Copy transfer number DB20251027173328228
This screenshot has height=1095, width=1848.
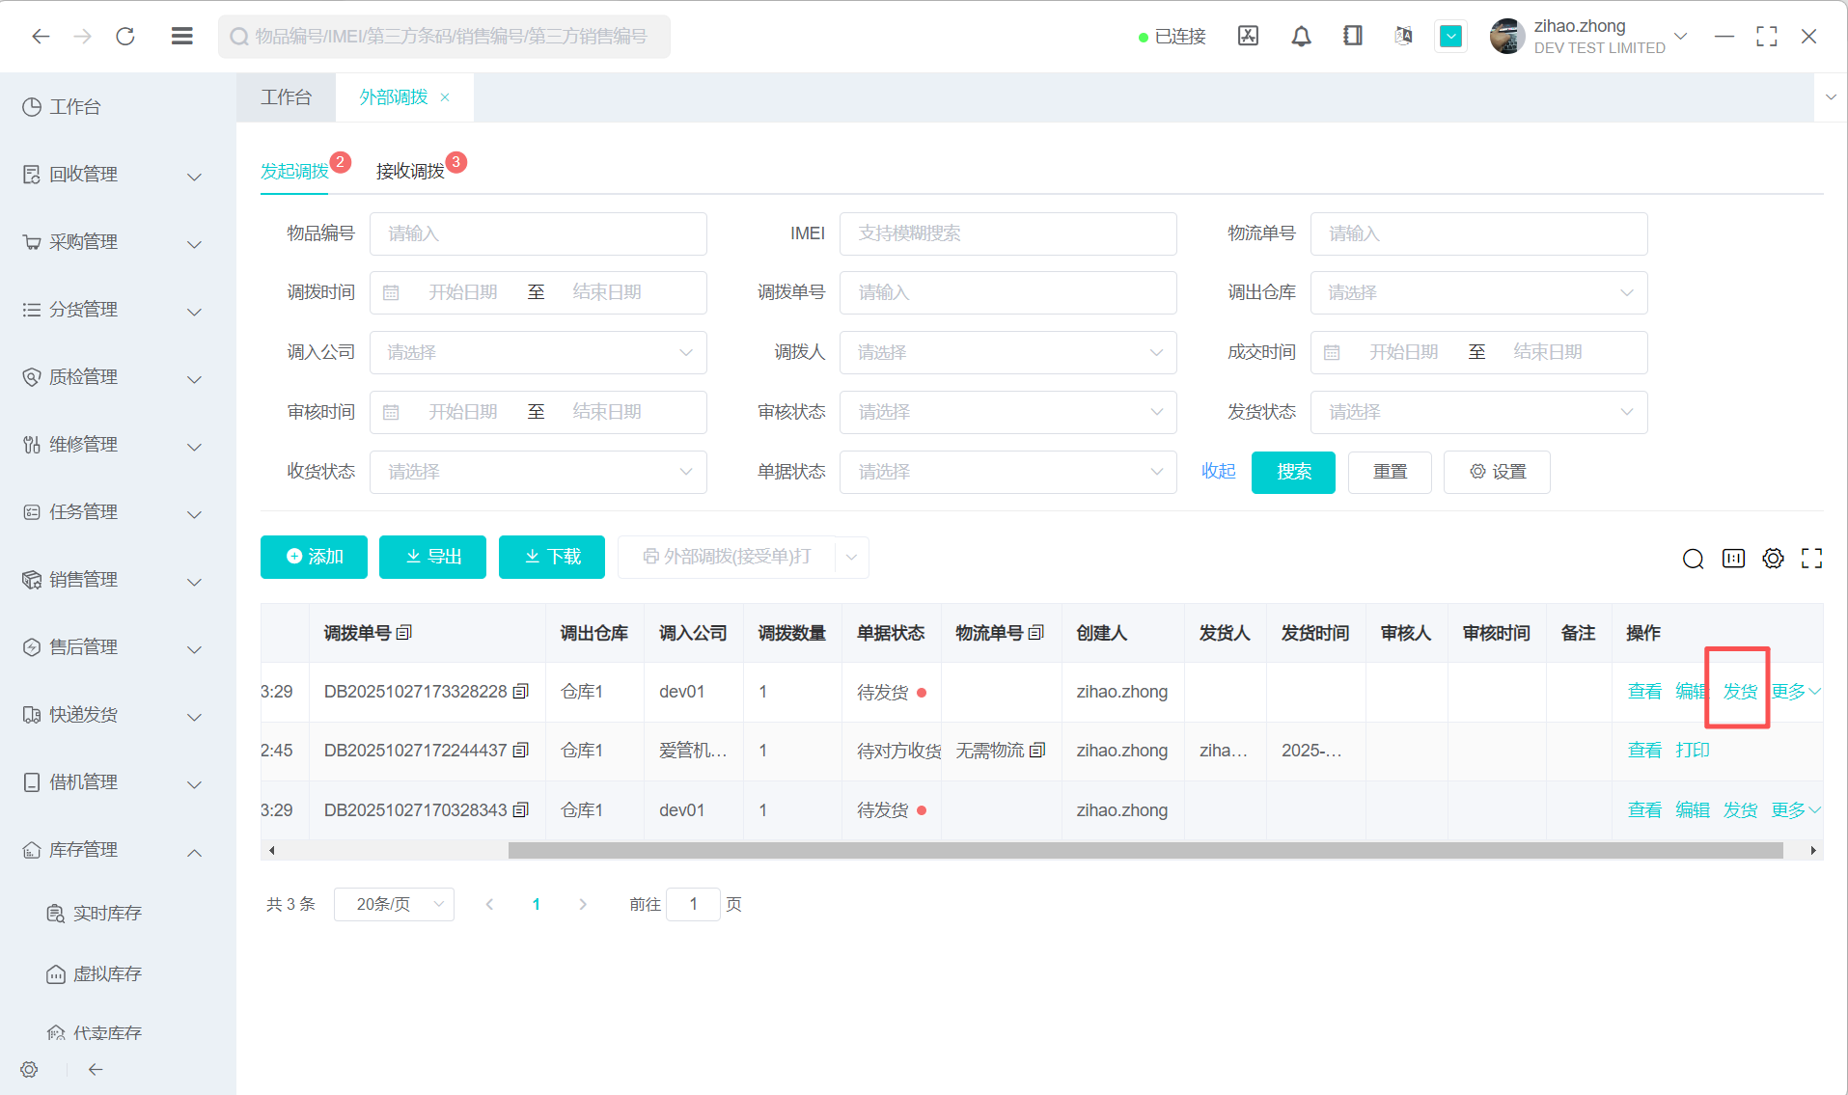[x=521, y=692]
